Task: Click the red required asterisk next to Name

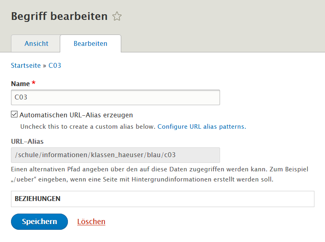Action: 34,83
